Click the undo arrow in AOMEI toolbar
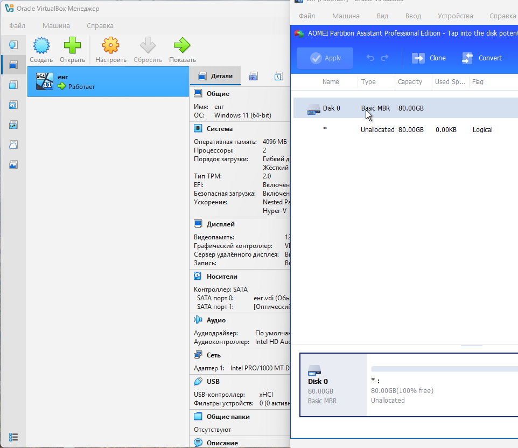Screen dimensions: 518x448 pyautogui.click(x=370, y=58)
